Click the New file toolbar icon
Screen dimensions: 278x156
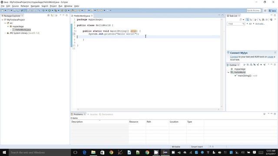2,10
